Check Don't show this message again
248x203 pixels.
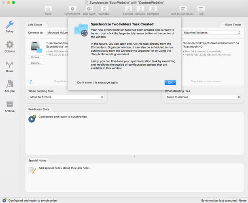click(x=74, y=82)
